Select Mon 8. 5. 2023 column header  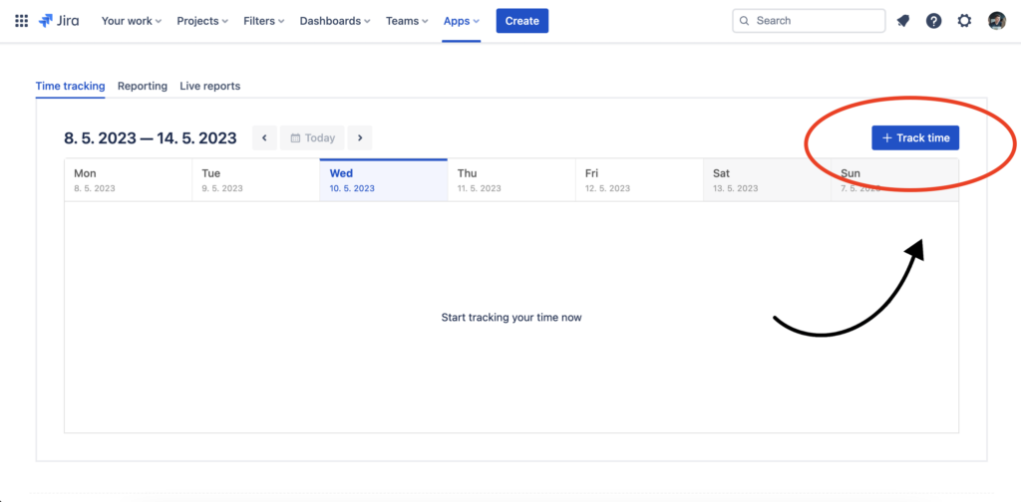(x=129, y=180)
